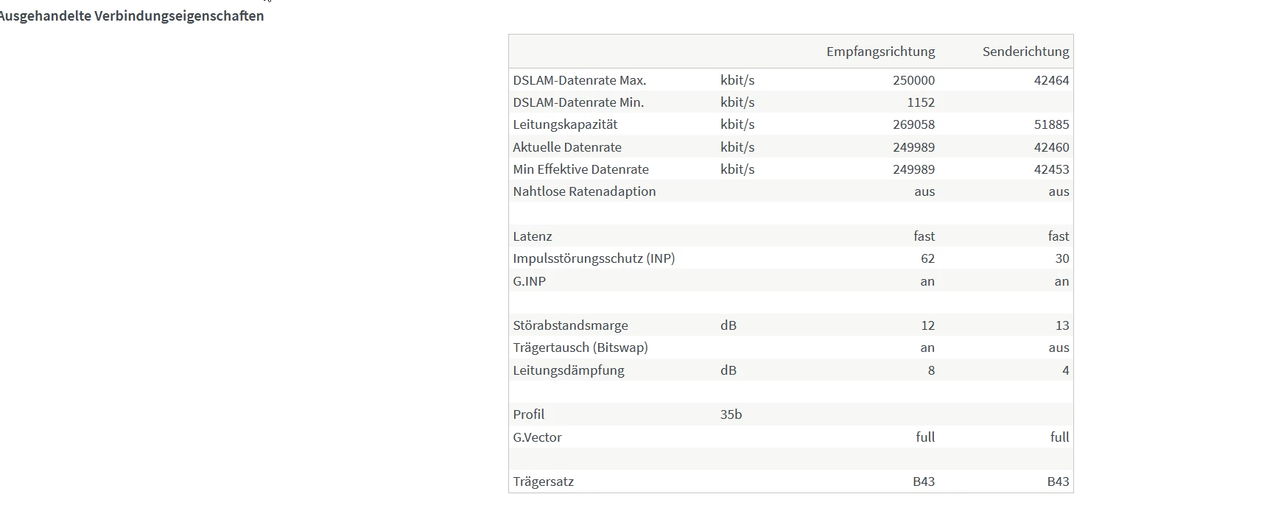Click the G.INP row label
Viewport: 1267px width, 508px height.
(530, 281)
